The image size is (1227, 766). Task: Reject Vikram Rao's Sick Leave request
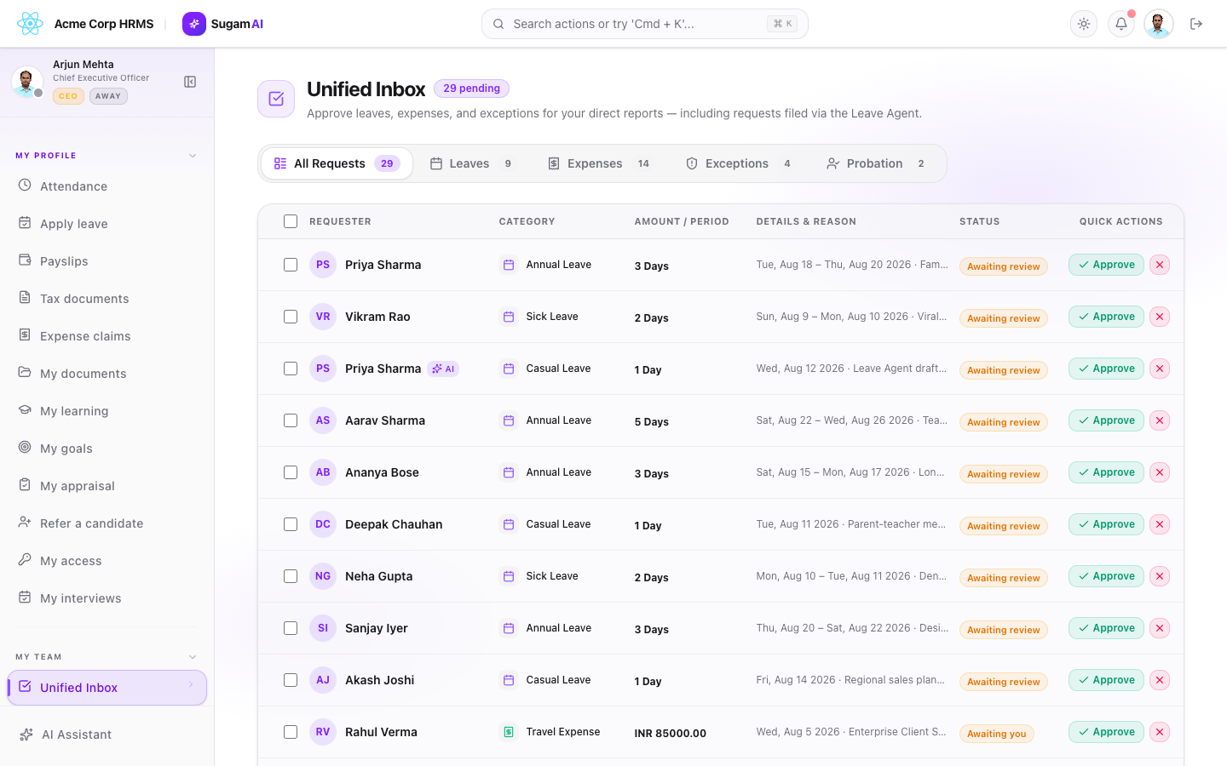click(1160, 317)
